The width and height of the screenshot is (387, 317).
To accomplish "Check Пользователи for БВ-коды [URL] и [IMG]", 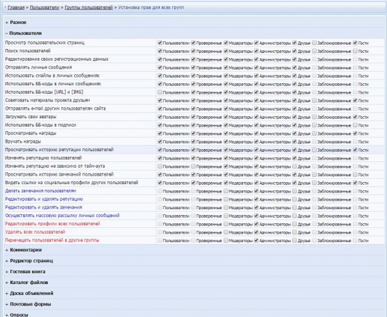I will pyautogui.click(x=160, y=92).
